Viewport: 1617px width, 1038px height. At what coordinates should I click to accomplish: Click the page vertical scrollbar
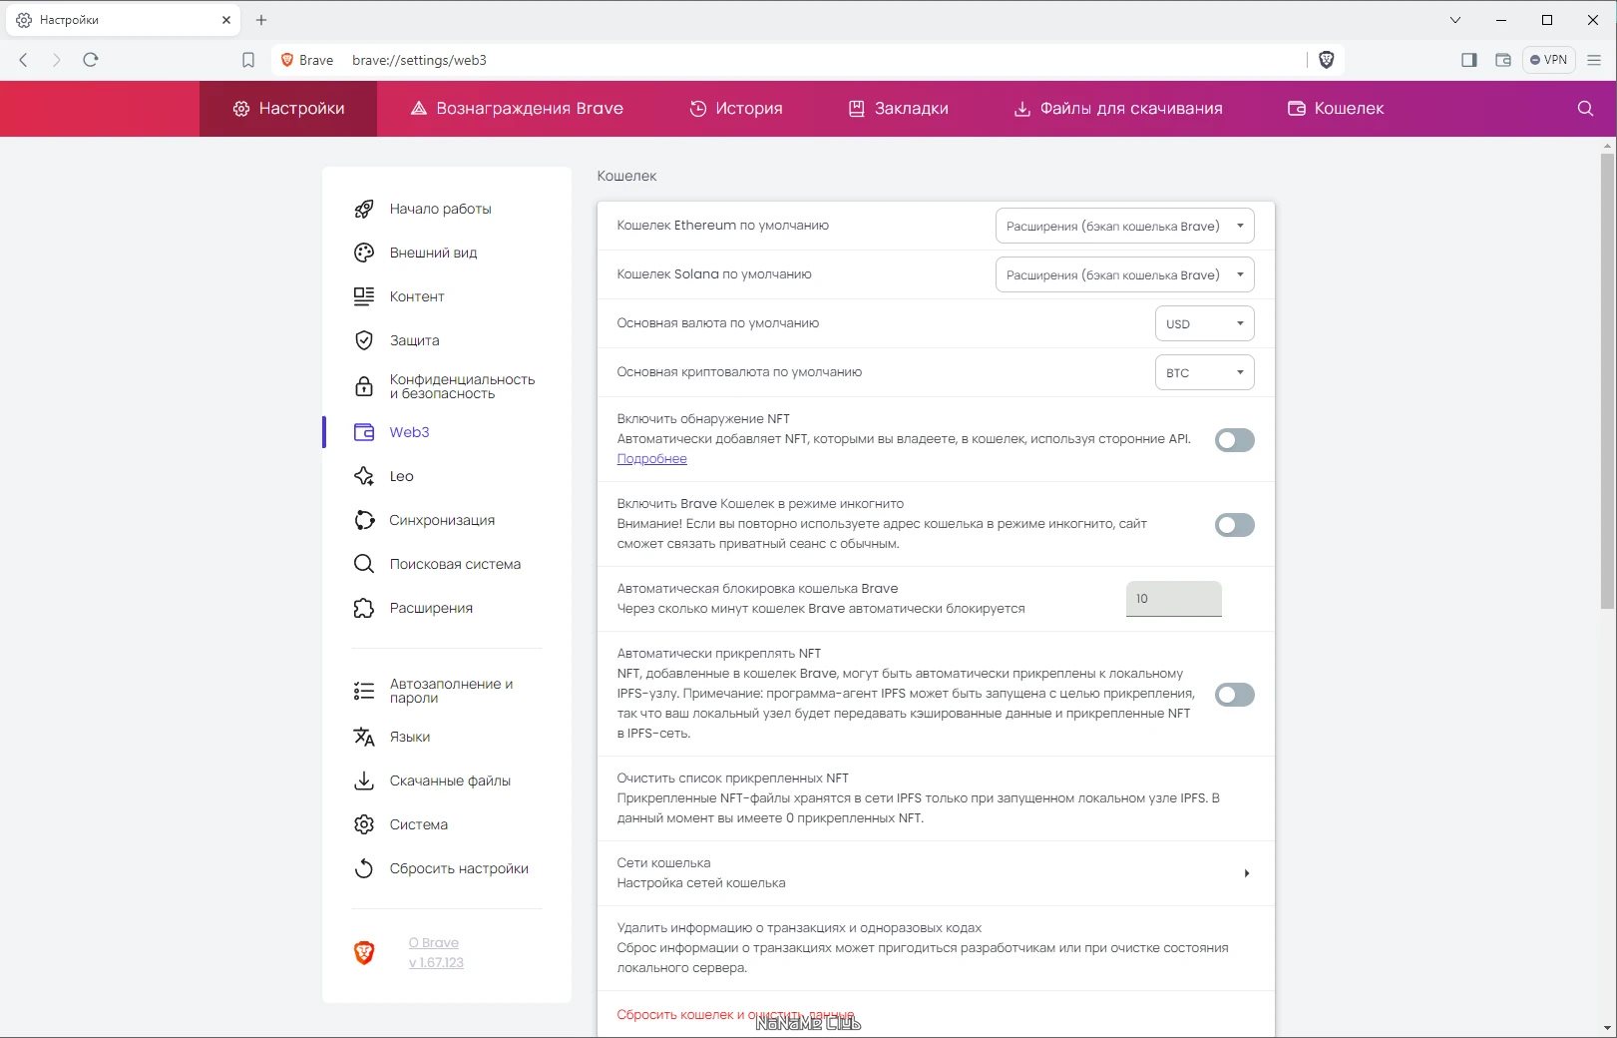1606,379
